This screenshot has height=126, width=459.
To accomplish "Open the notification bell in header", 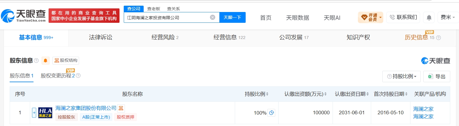I will (x=429, y=17).
